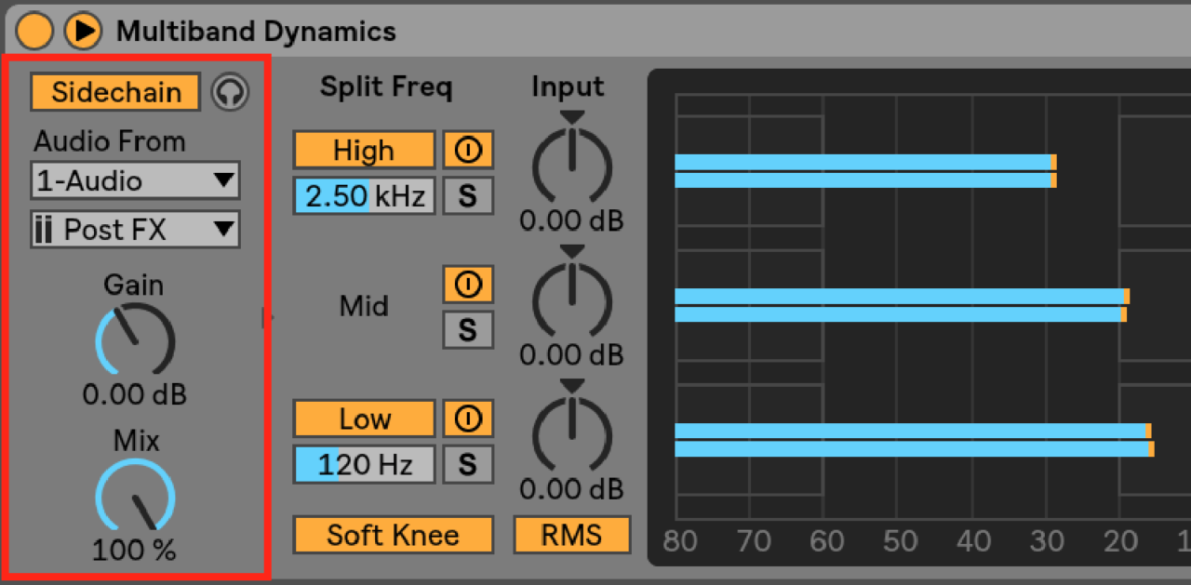Image resolution: width=1191 pixels, height=585 pixels.
Task: Enable sidechain listen via the headphone icon
Action: click(x=230, y=92)
